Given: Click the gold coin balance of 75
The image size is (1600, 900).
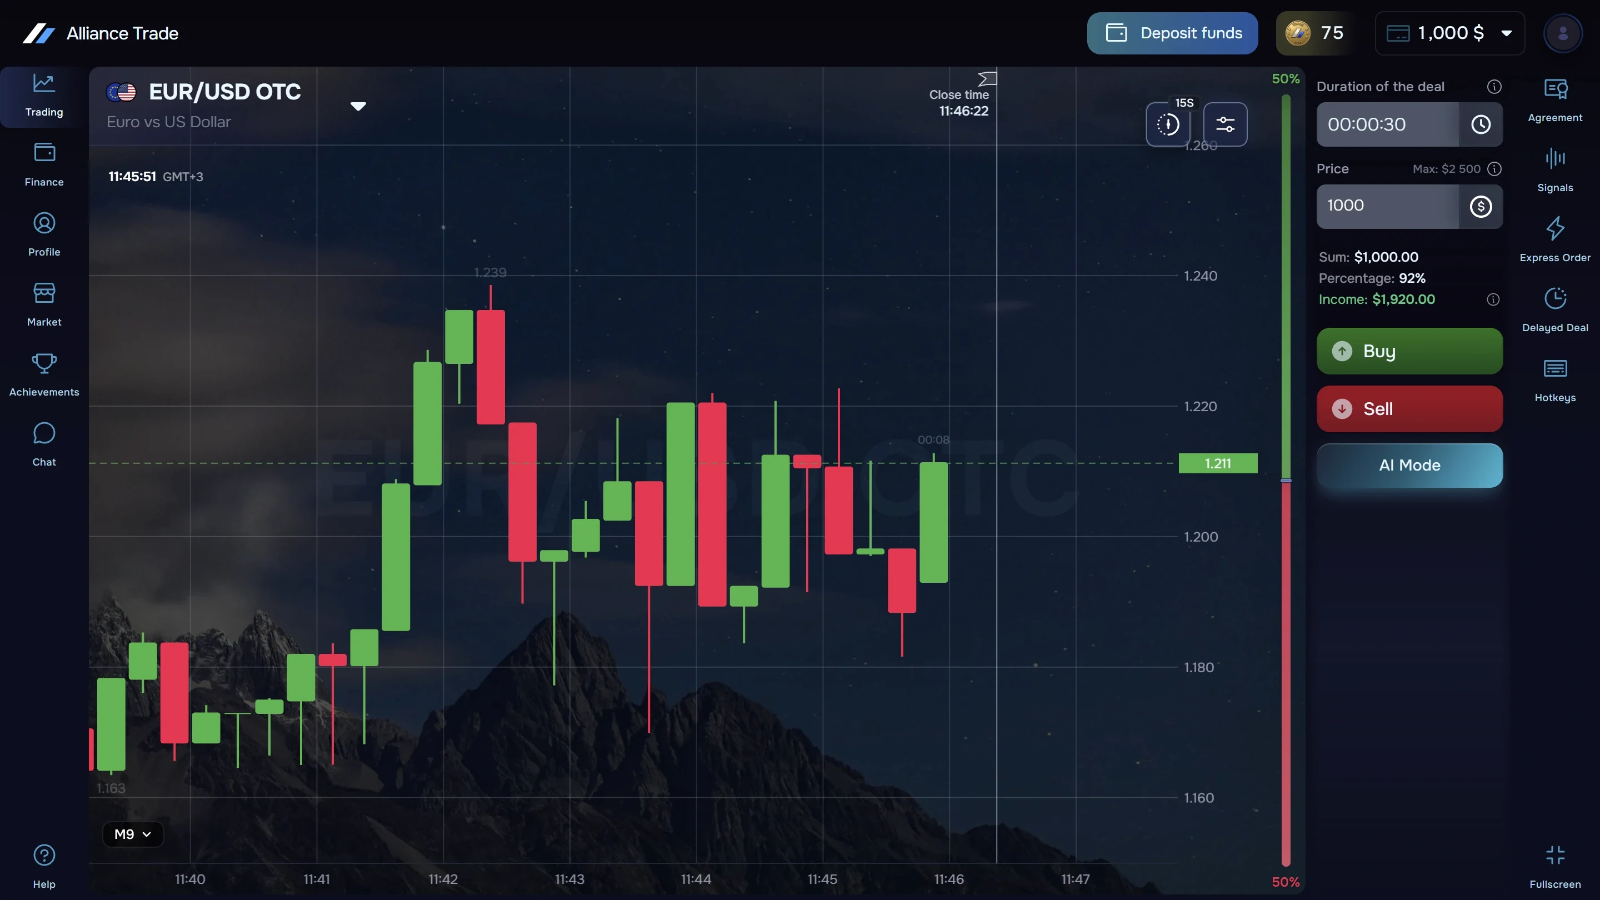Looking at the screenshot, I should tap(1314, 33).
